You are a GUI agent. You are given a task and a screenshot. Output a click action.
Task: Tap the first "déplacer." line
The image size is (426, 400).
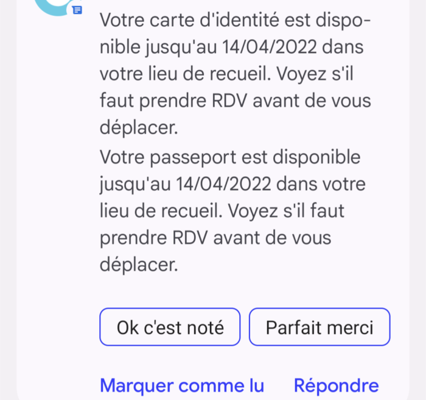click(x=139, y=127)
